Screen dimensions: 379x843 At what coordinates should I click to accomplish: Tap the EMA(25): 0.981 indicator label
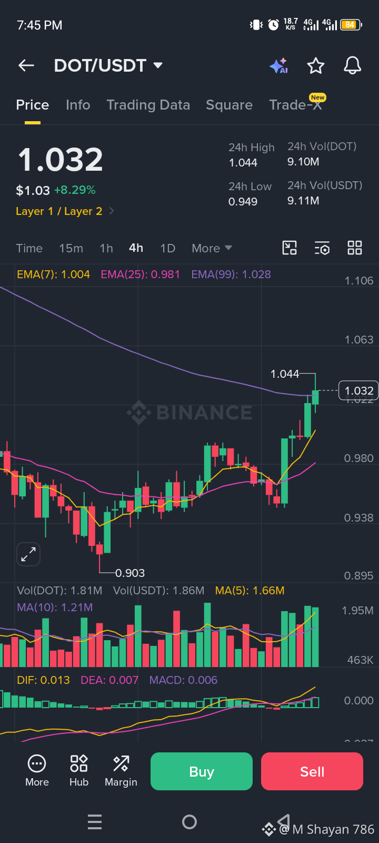coord(141,275)
